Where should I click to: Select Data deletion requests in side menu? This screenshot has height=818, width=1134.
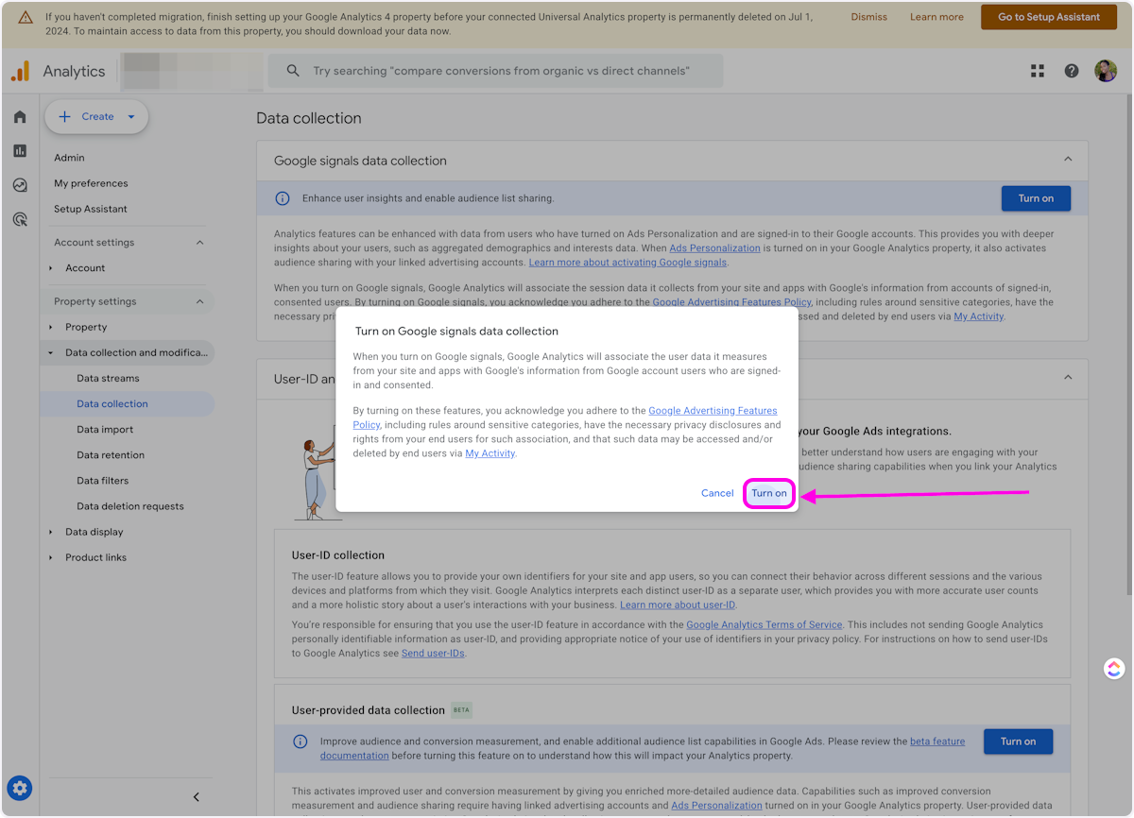130,505
